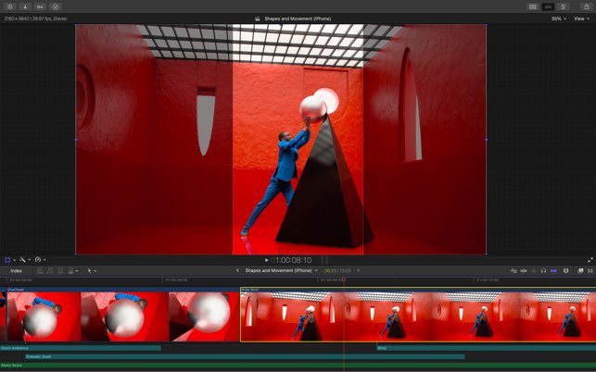Viewport: 596px width, 372px height.
Task: Show background tasks circular check icon
Action: (x=55, y=6)
